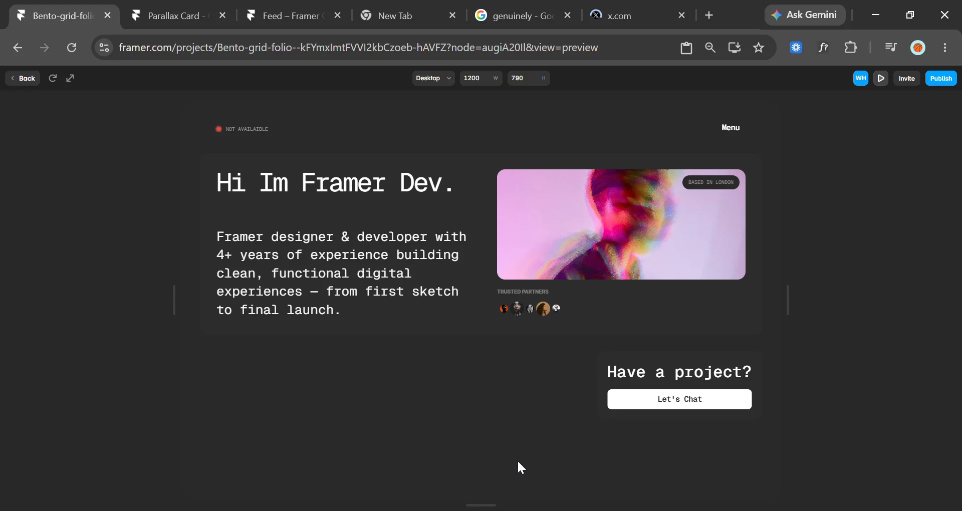The height and width of the screenshot is (511, 962).
Task: Click the Let's Chat button
Action: click(679, 399)
